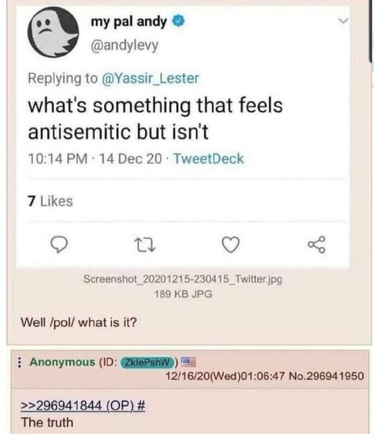This screenshot has width=374, height=436.
Task: Click the share icon under the tweet
Action: coord(316,245)
